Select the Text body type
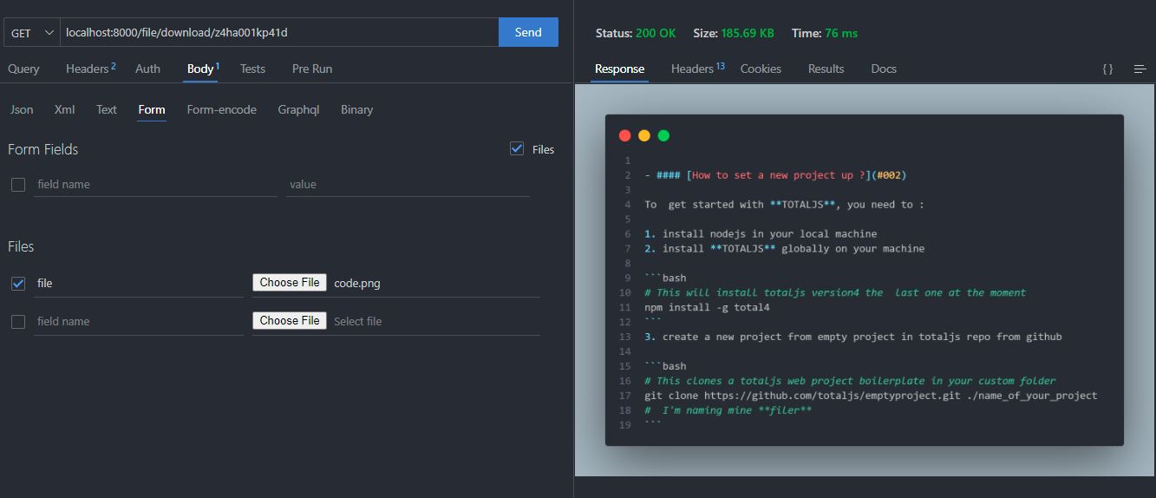This screenshot has height=498, width=1156. [107, 109]
